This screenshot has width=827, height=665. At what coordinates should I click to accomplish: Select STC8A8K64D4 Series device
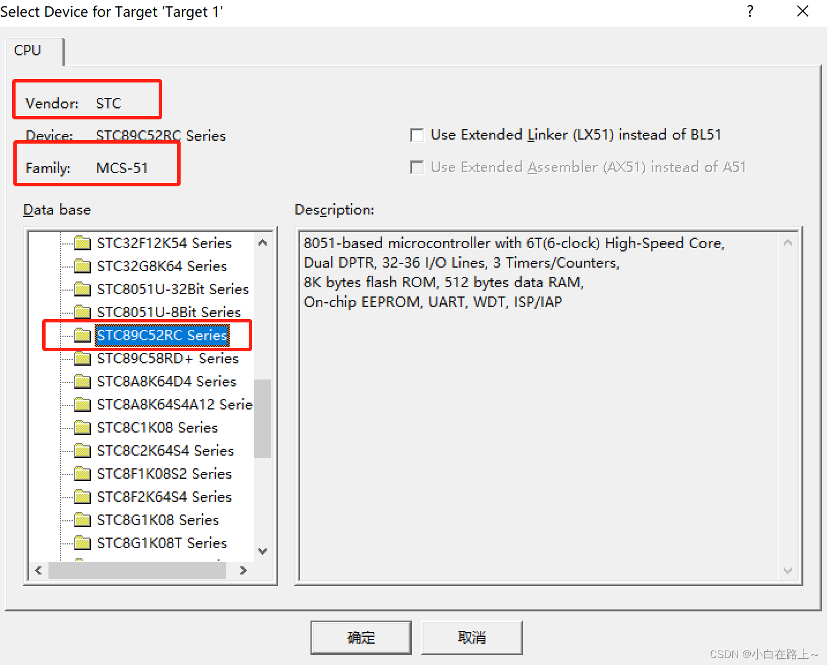[x=166, y=381]
